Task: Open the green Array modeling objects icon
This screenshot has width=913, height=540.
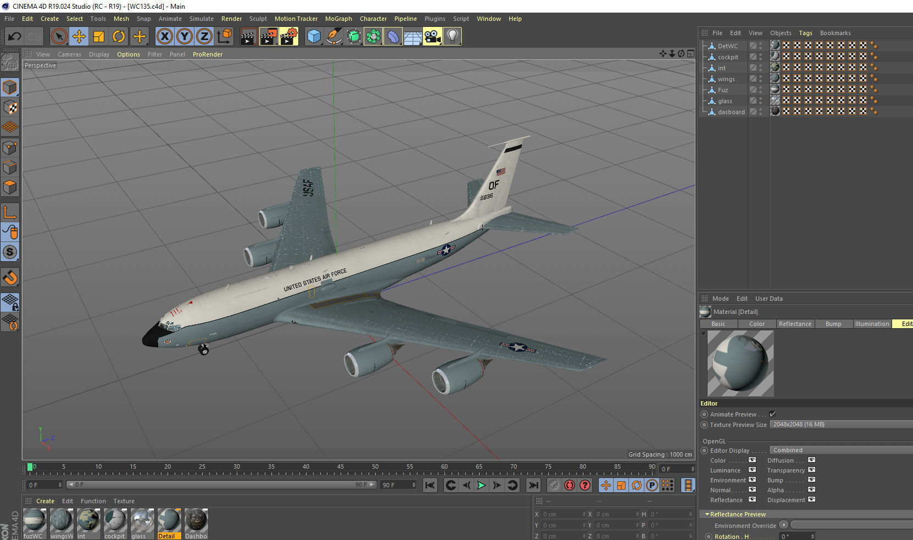Action: click(x=373, y=37)
